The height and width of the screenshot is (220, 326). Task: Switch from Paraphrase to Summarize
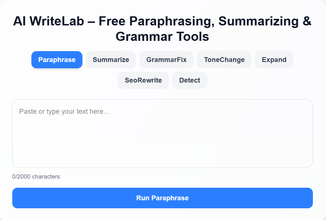(x=111, y=59)
